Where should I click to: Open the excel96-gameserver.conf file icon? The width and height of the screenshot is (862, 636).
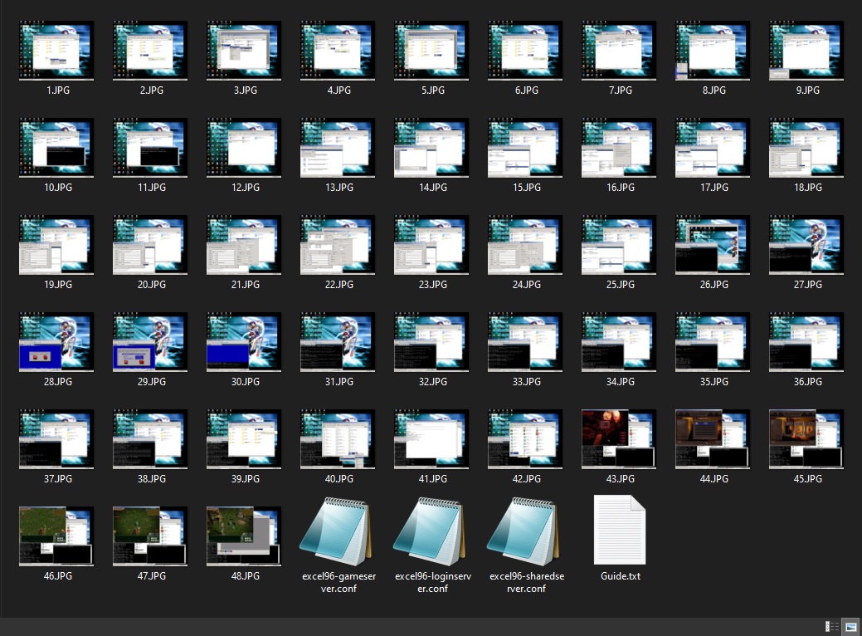(x=338, y=531)
